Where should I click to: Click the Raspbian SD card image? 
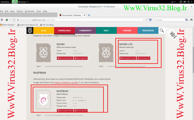pos(43,100)
